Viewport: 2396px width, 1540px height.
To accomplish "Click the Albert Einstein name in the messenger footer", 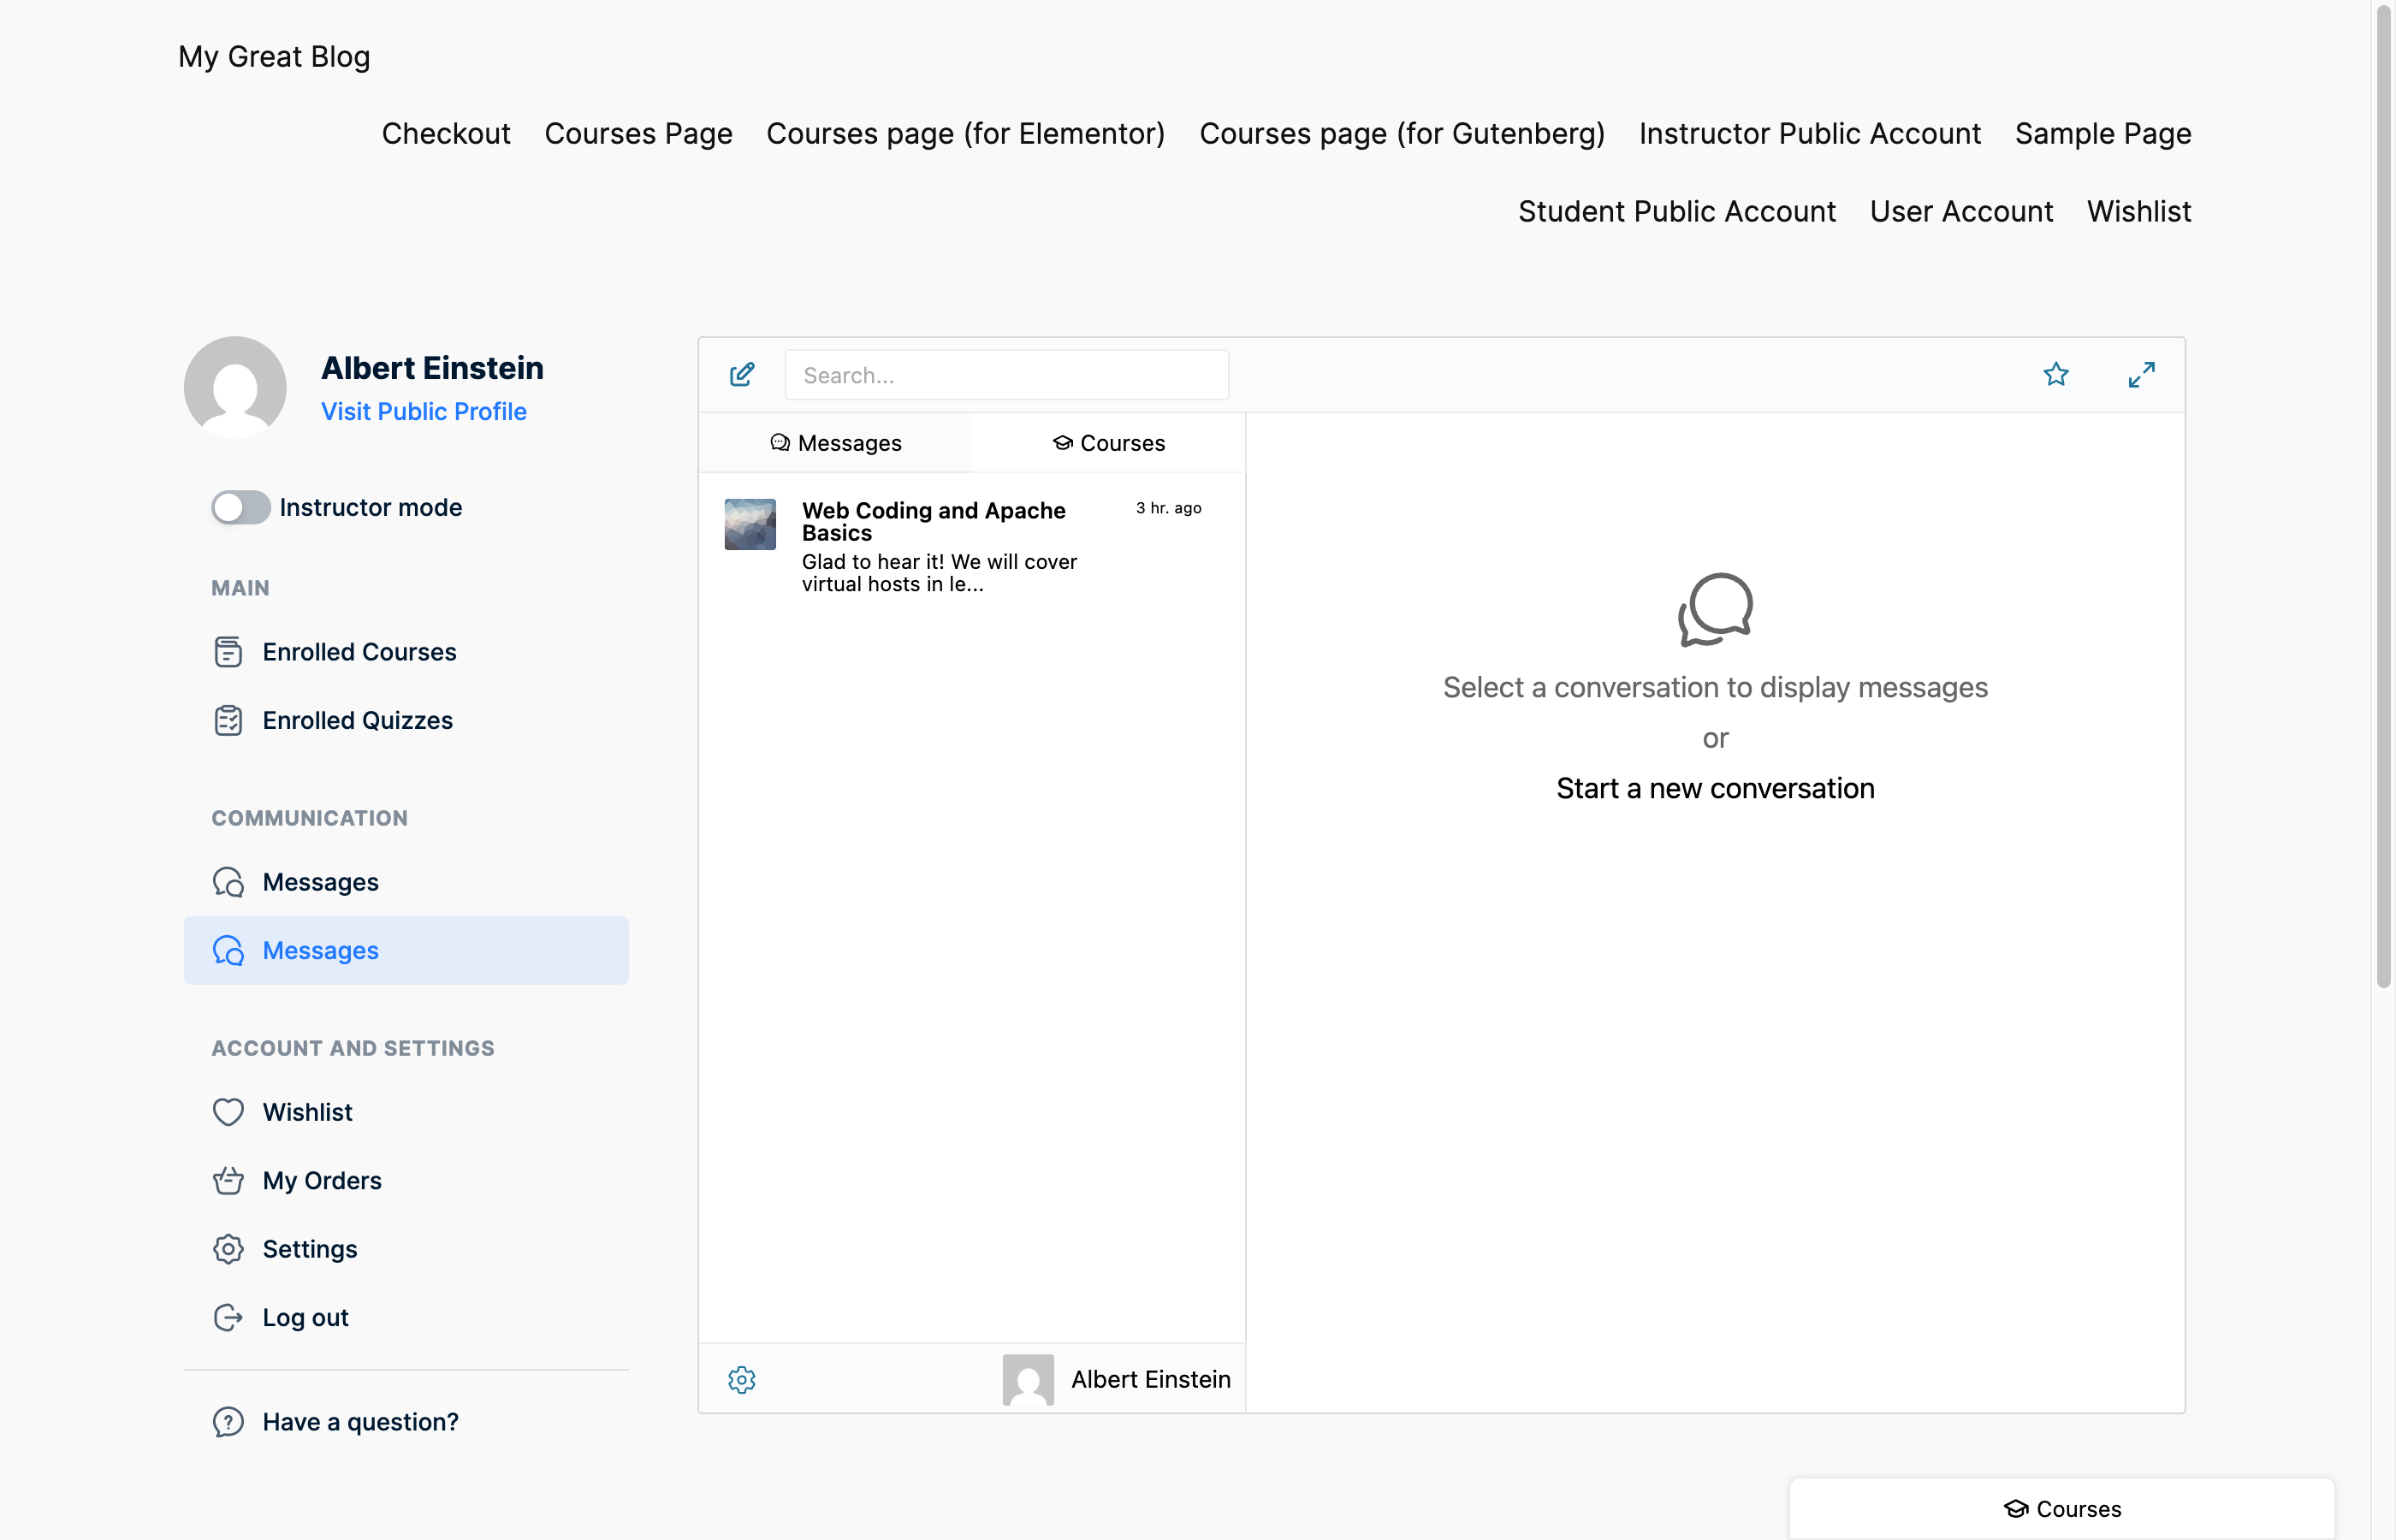I will click(1150, 1380).
